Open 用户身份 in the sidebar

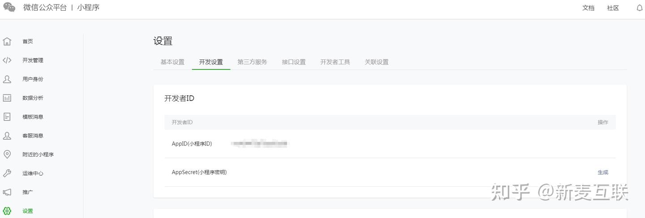click(x=33, y=79)
